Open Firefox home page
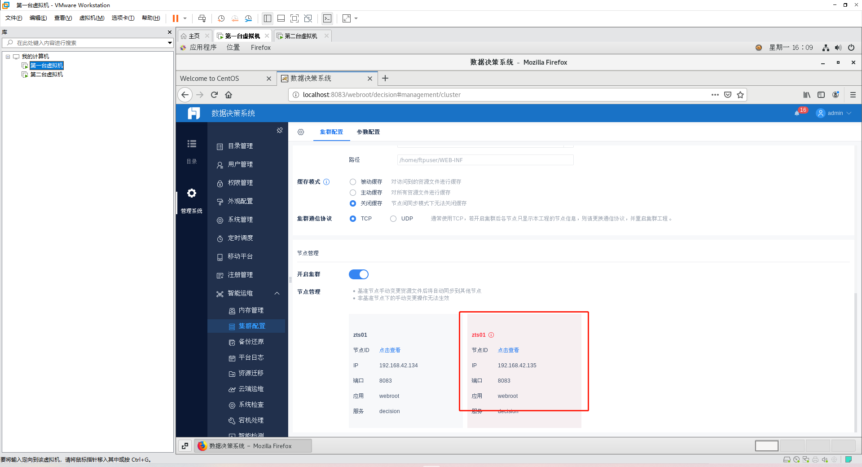The width and height of the screenshot is (862, 467). click(x=229, y=95)
